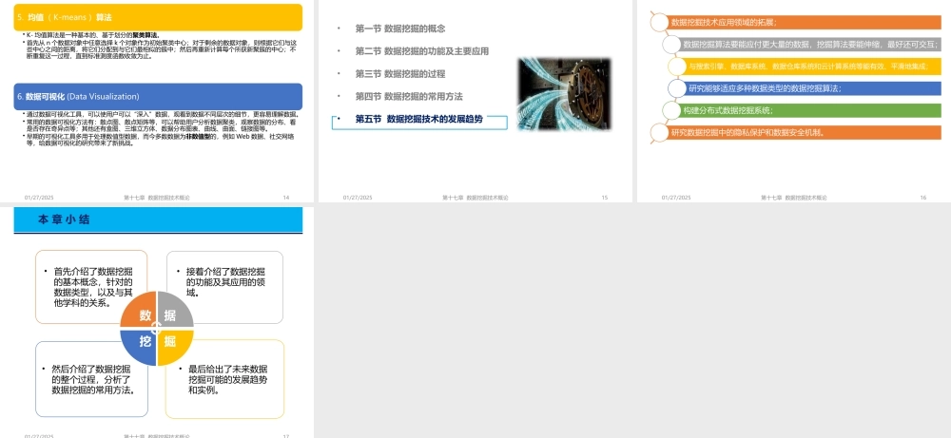Click text box '首先介绍了数据挖掘的基本概念'
The width and height of the screenshot is (951, 438).
tap(91, 287)
